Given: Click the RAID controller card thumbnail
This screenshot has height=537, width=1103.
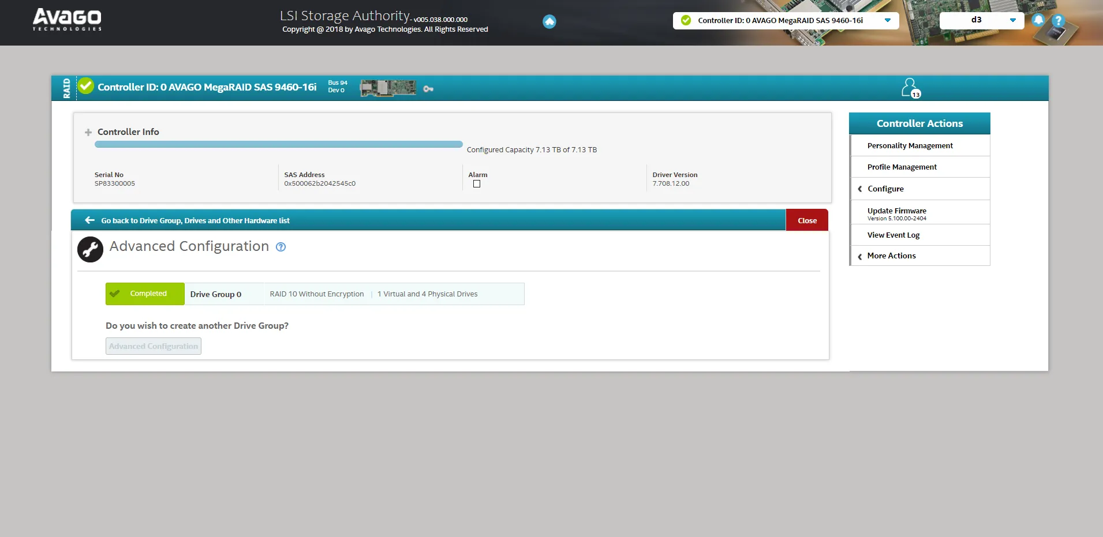Looking at the screenshot, I should 388,88.
